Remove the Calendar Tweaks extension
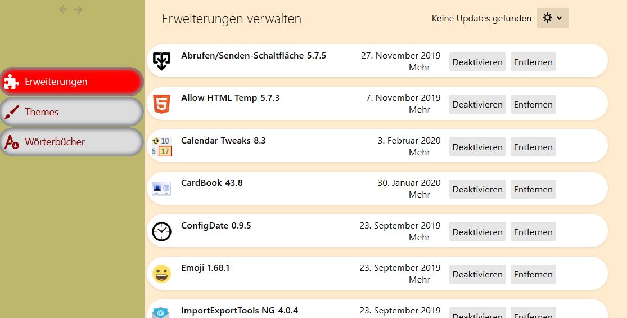 [x=533, y=147]
